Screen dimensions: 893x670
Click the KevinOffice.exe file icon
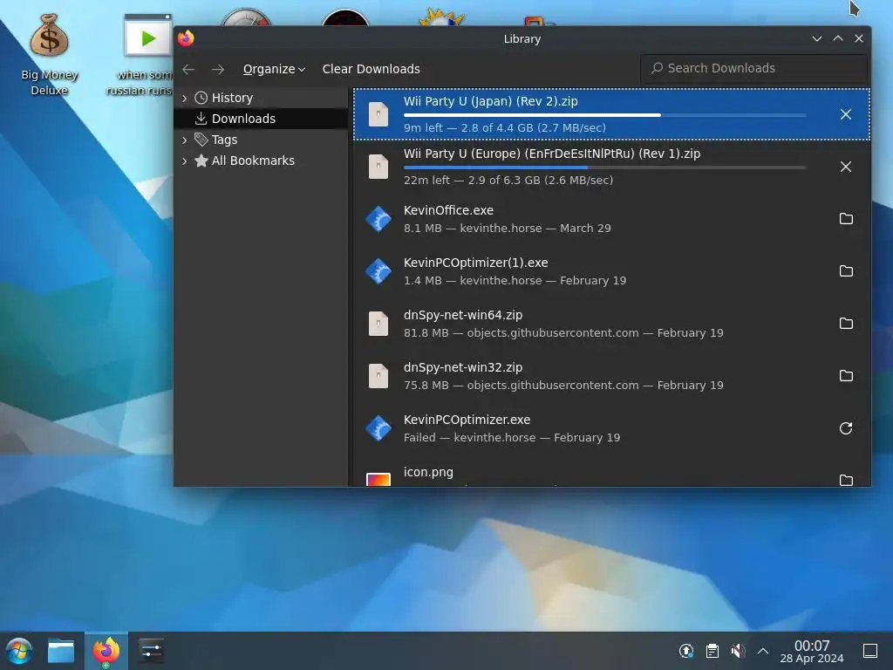(x=378, y=219)
